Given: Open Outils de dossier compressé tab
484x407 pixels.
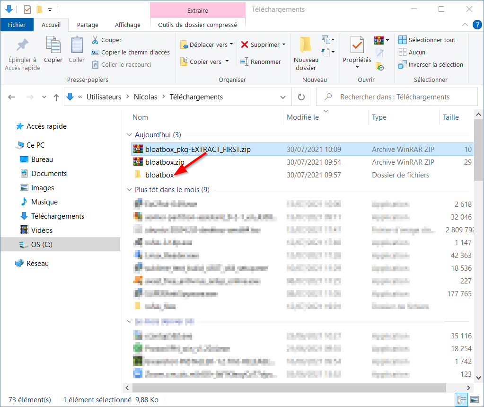Looking at the screenshot, I should [x=198, y=25].
